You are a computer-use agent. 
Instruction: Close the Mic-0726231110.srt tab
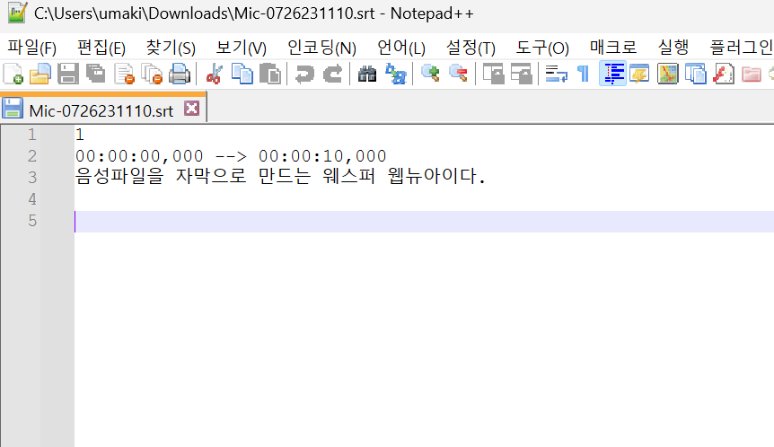(x=191, y=108)
